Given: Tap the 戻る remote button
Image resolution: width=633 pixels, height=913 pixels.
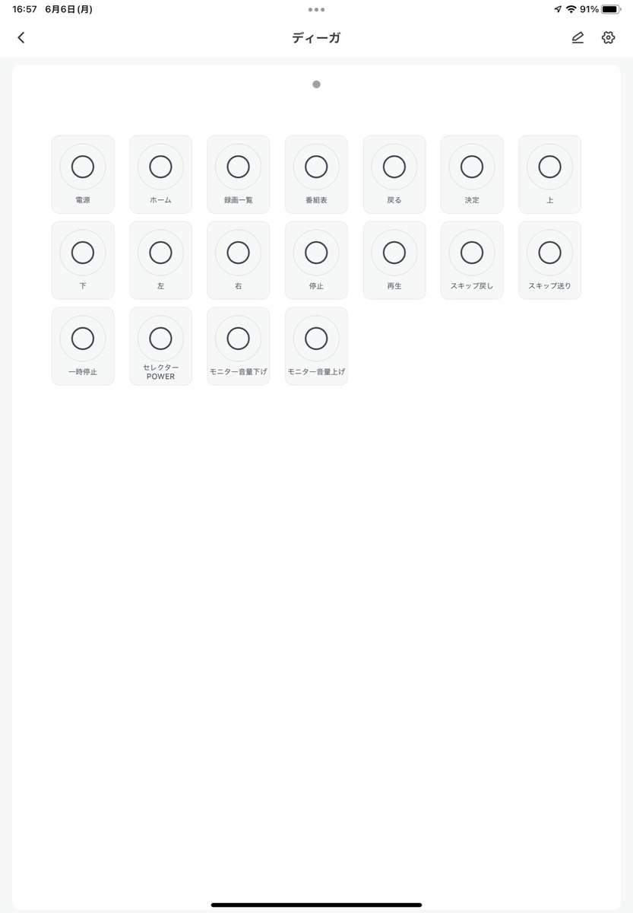Looking at the screenshot, I should tap(394, 174).
